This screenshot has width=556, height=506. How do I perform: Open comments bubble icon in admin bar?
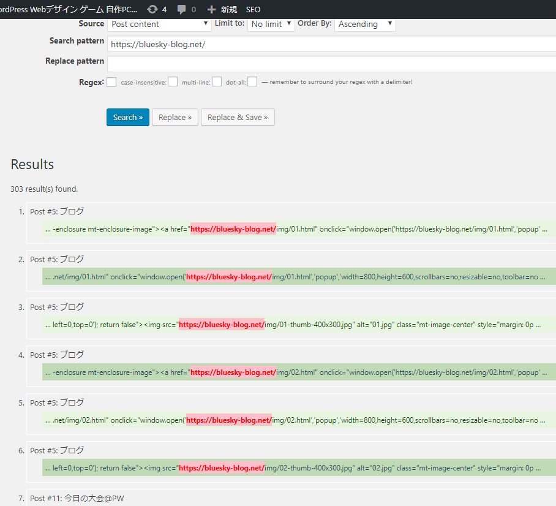pyautogui.click(x=181, y=10)
